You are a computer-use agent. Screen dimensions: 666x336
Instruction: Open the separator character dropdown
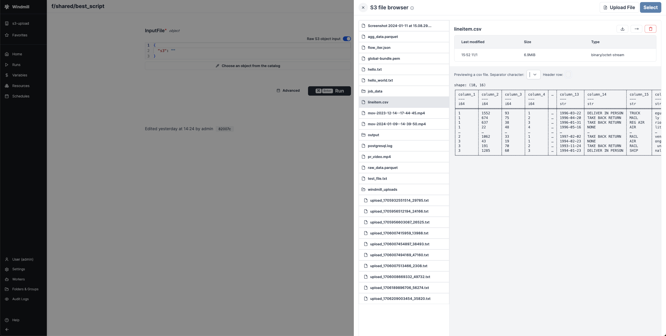[533, 75]
